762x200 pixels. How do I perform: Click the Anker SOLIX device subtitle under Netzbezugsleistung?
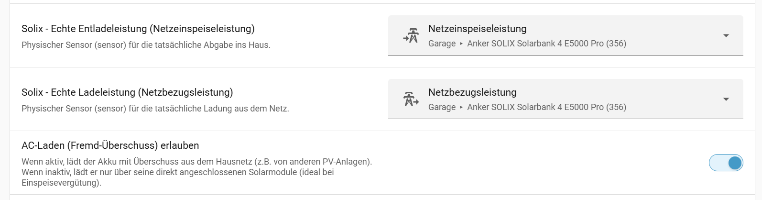click(x=546, y=107)
